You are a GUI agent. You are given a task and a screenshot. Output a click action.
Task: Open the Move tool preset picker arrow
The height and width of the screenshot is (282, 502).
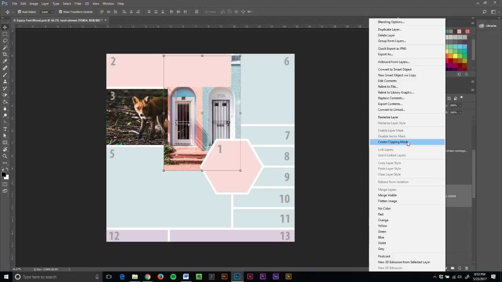click(13, 12)
